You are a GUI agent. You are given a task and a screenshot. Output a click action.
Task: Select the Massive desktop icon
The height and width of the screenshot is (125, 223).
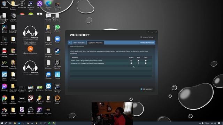(31, 99)
